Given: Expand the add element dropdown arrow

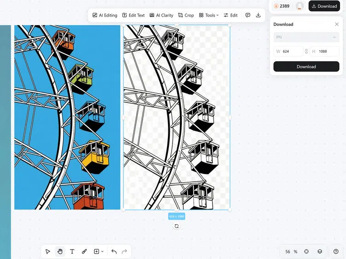Looking at the screenshot, I should (103, 251).
